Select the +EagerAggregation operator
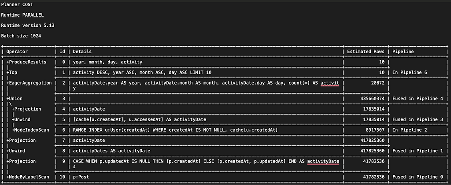 (29, 83)
